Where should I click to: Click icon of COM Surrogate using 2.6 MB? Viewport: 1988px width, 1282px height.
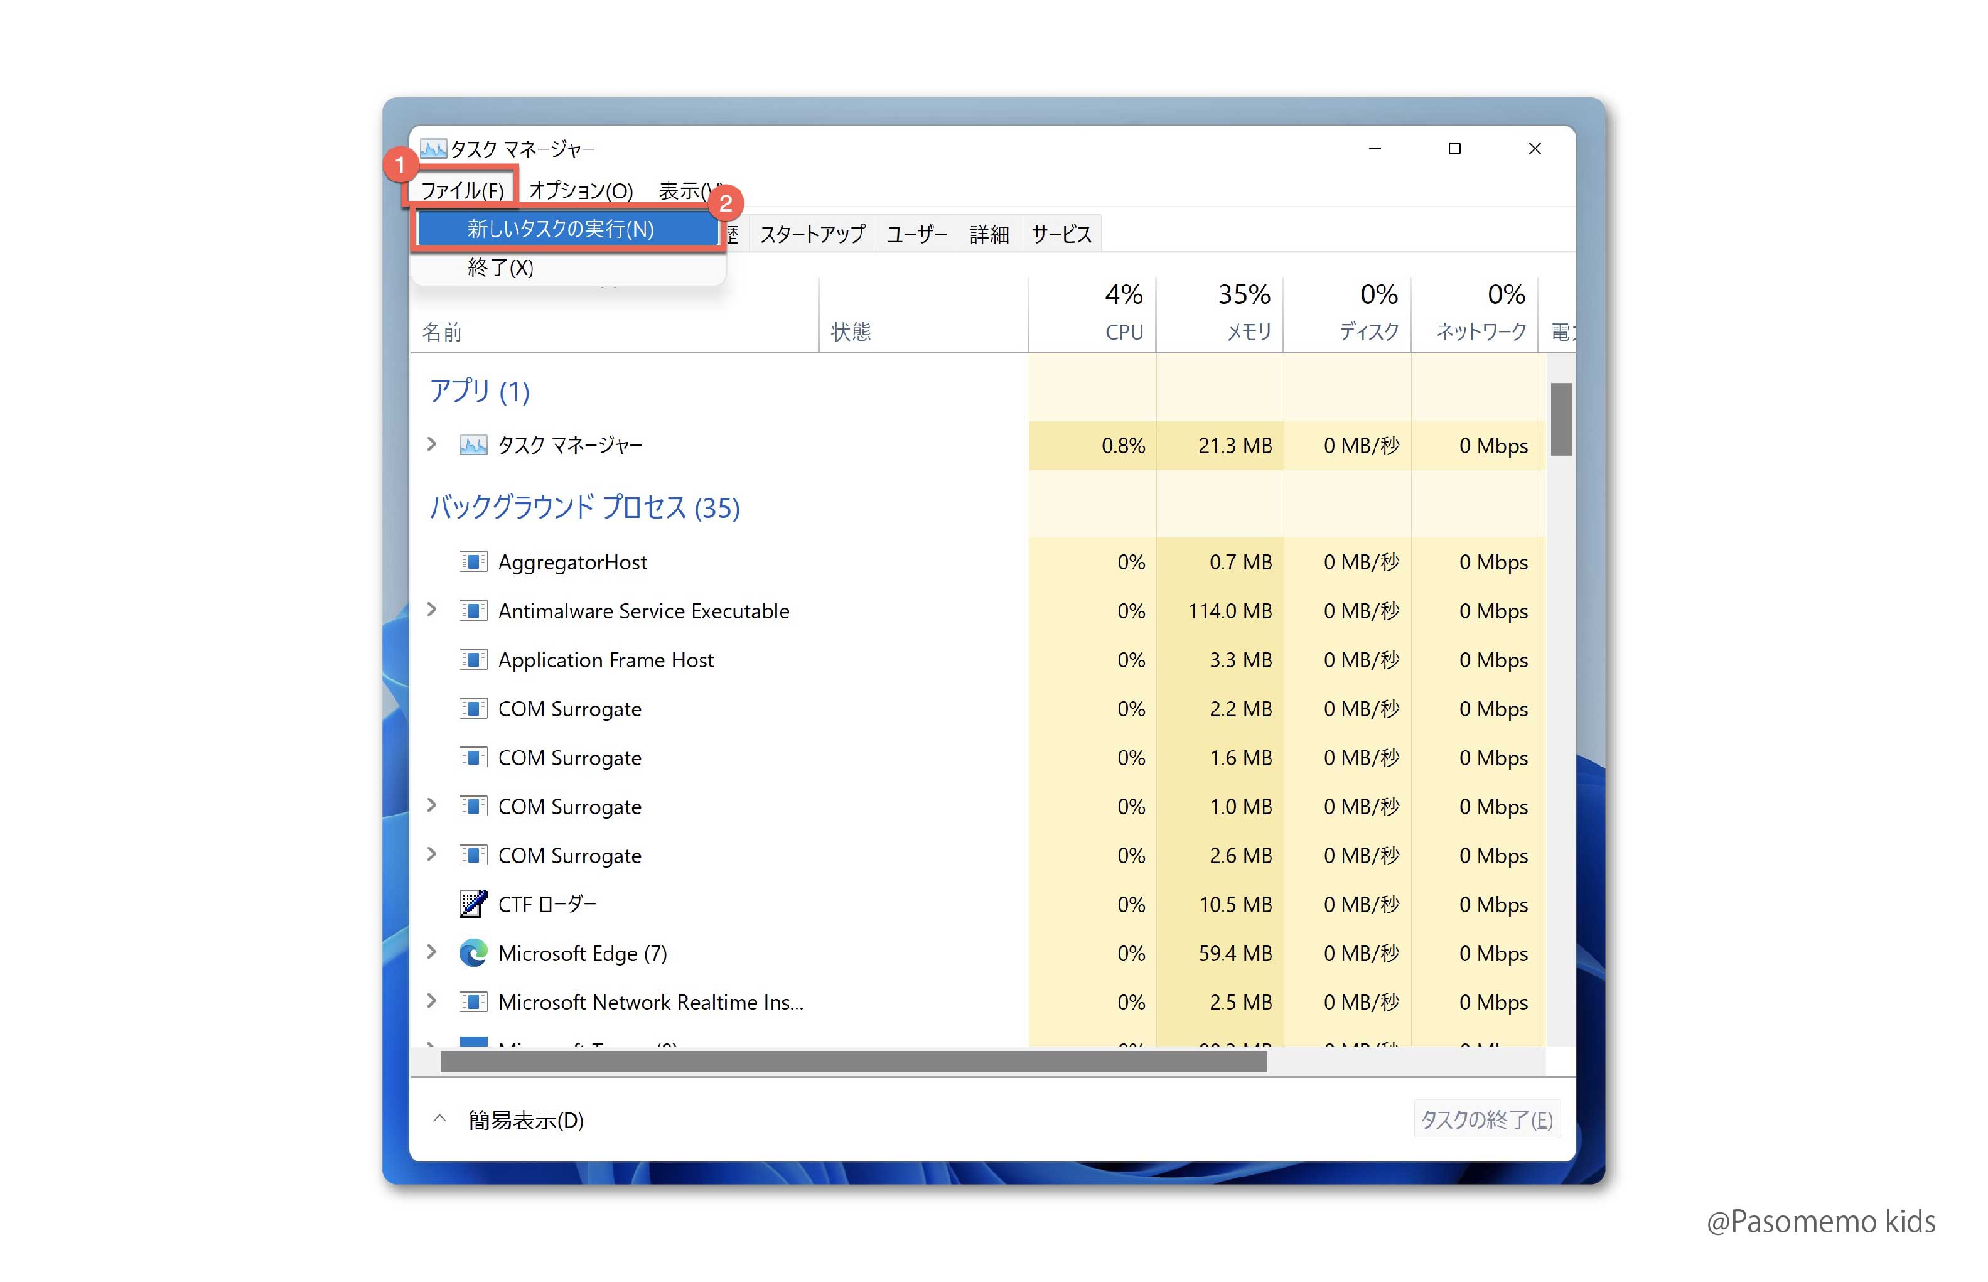point(473,856)
